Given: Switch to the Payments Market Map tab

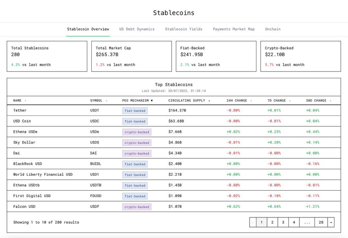Looking at the screenshot, I should tap(234, 29).
